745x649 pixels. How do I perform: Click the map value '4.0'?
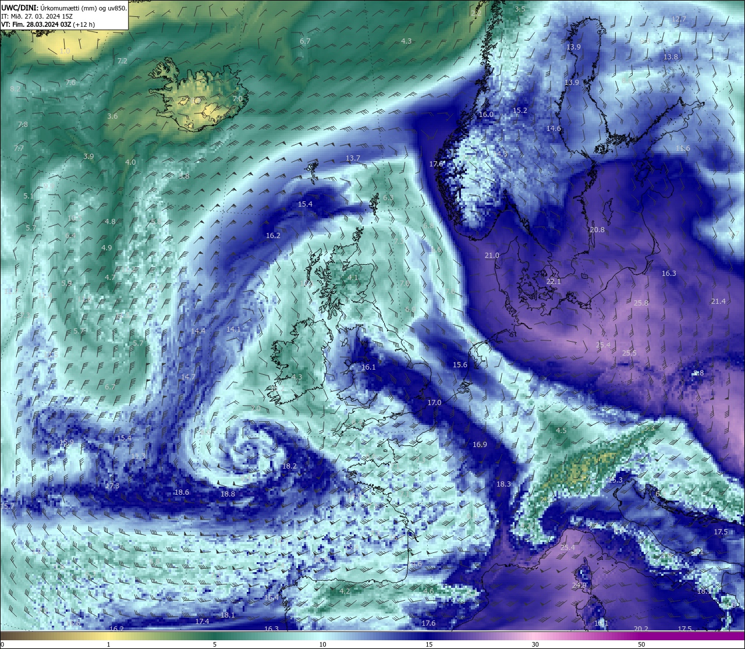pos(130,162)
